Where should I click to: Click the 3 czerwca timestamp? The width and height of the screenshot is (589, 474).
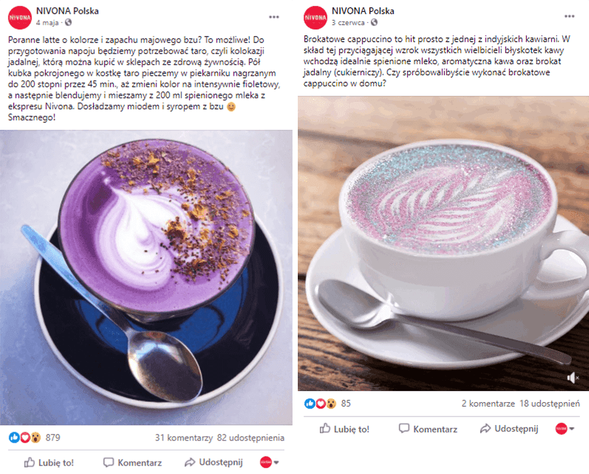[x=348, y=22]
